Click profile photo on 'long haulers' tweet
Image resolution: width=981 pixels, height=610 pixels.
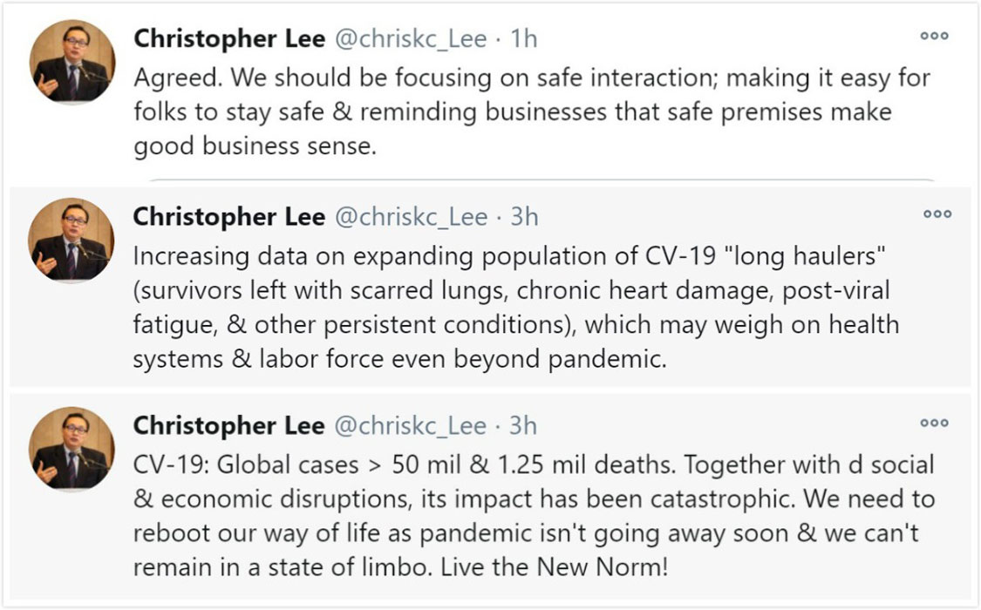click(x=72, y=240)
